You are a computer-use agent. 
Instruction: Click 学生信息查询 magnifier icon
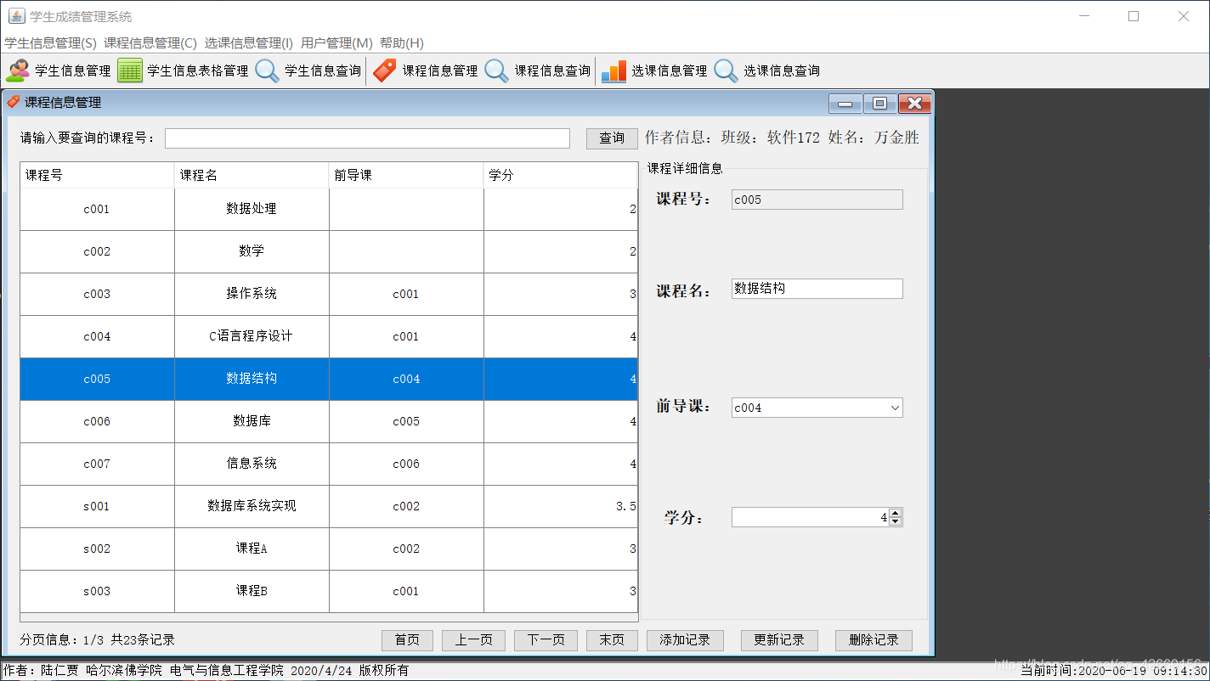click(x=267, y=71)
